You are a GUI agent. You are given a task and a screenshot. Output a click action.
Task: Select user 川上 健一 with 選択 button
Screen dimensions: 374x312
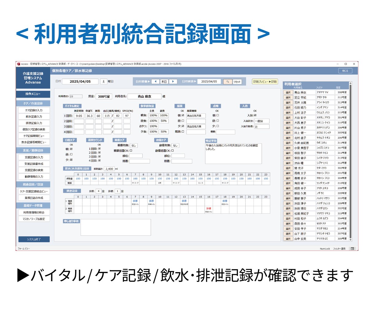(x=288, y=133)
